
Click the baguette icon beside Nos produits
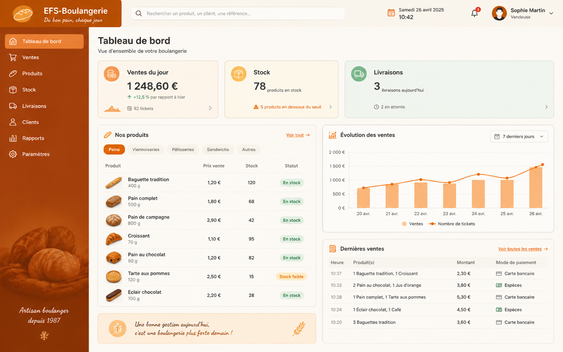(108, 135)
